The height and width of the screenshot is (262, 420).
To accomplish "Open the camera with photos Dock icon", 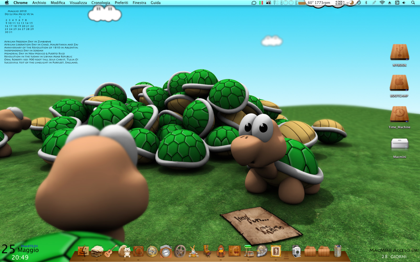I will tap(296, 251).
